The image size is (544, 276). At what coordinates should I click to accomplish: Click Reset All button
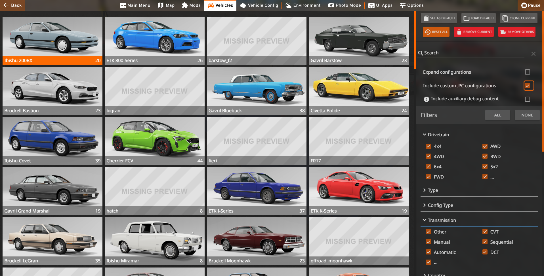[x=436, y=32]
